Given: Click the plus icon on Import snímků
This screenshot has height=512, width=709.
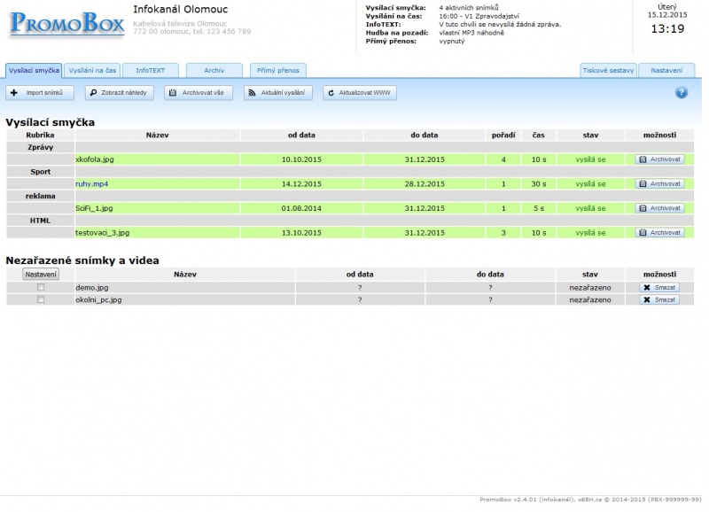Looking at the screenshot, I should tap(14, 93).
